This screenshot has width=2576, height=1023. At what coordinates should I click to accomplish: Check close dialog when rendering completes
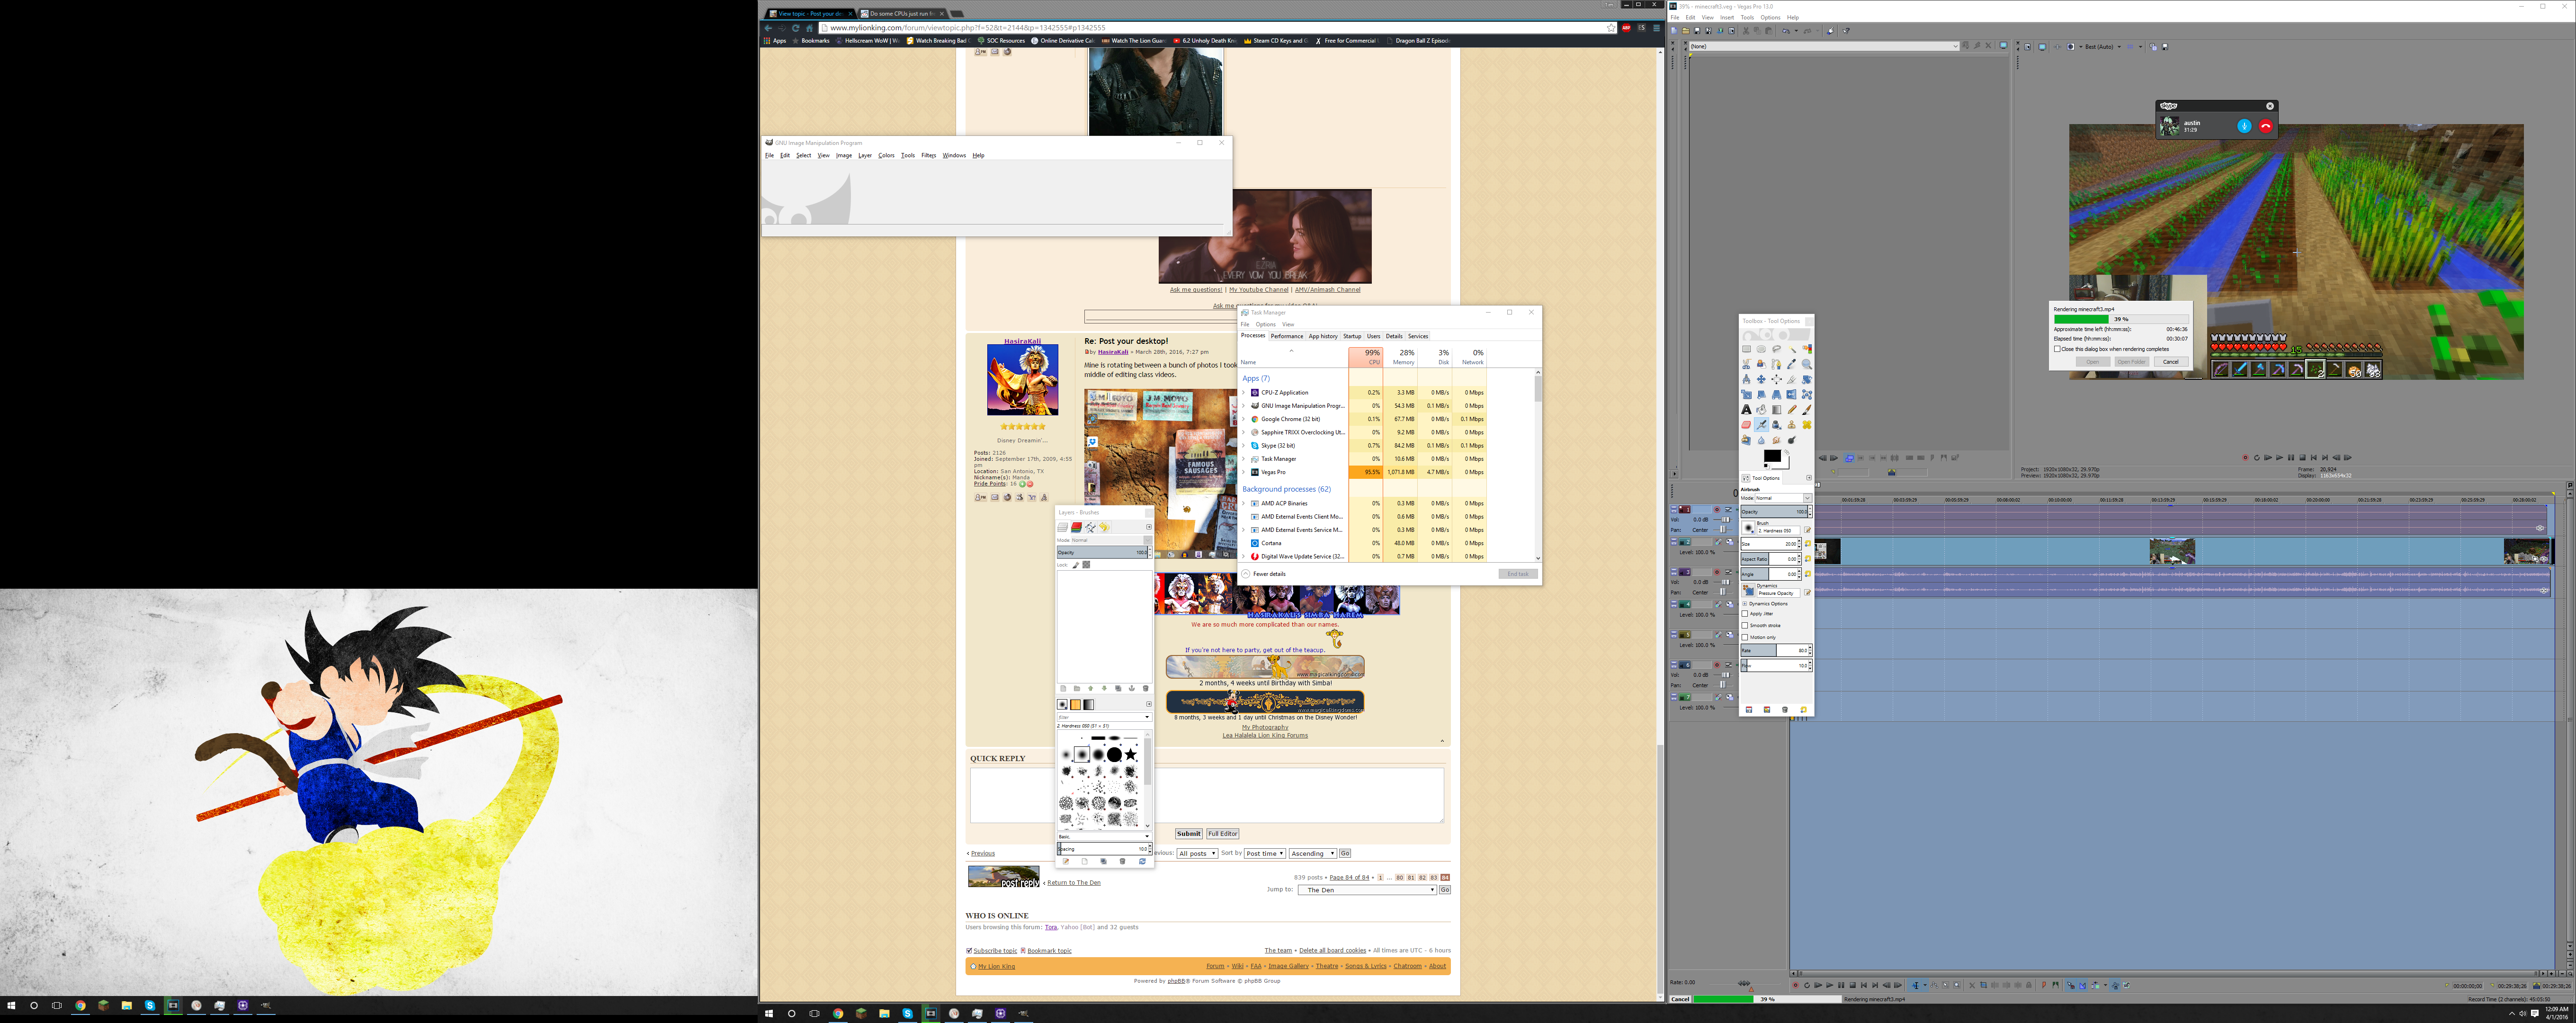point(2057,349)
